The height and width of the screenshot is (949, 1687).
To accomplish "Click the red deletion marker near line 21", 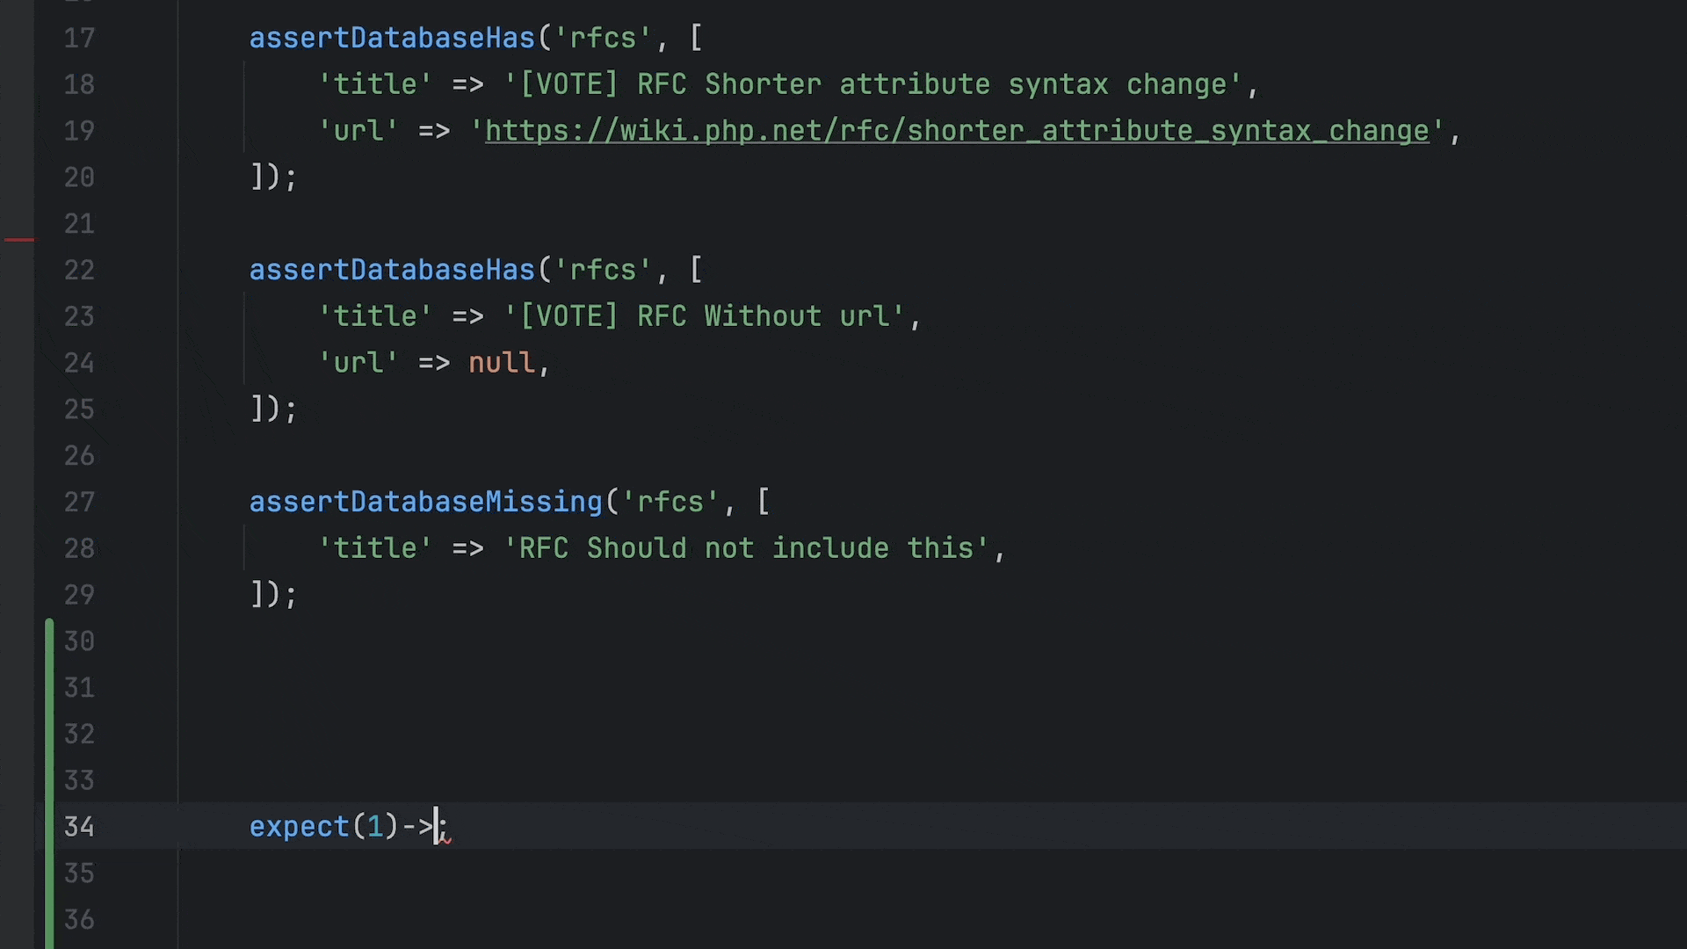I will click(x=19, y=239).
